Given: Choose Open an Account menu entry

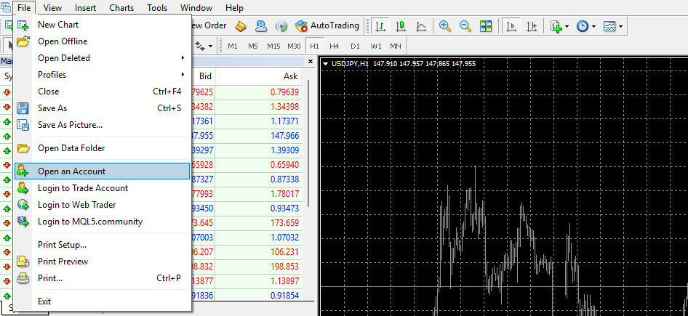Looking at the screenshot, I should pyautogui.click(x=71, y=171).
